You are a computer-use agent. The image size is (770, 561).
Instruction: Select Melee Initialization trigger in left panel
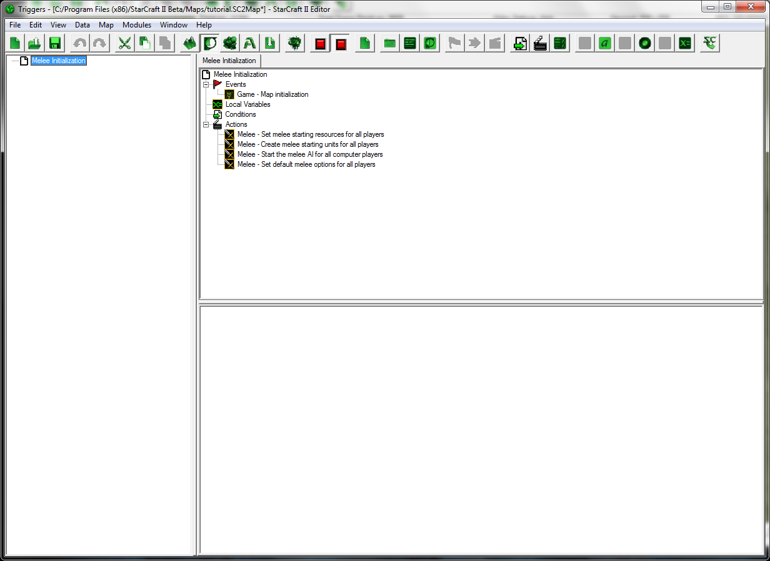[58, 61]
